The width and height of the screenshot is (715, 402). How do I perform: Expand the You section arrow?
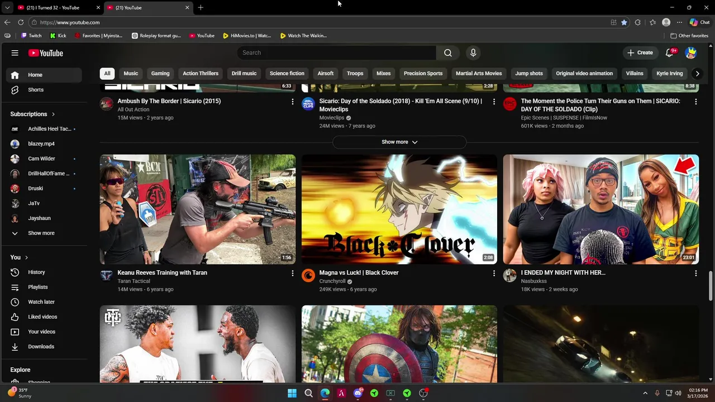(x=26, y=257)
